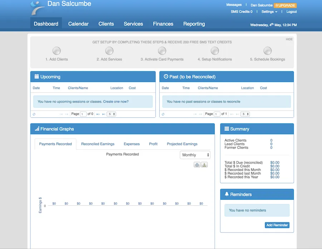Viewport: 322px width, 249px height.
Task: Open rows-per-page dropdown in Past table
Action: pos(245,114)
